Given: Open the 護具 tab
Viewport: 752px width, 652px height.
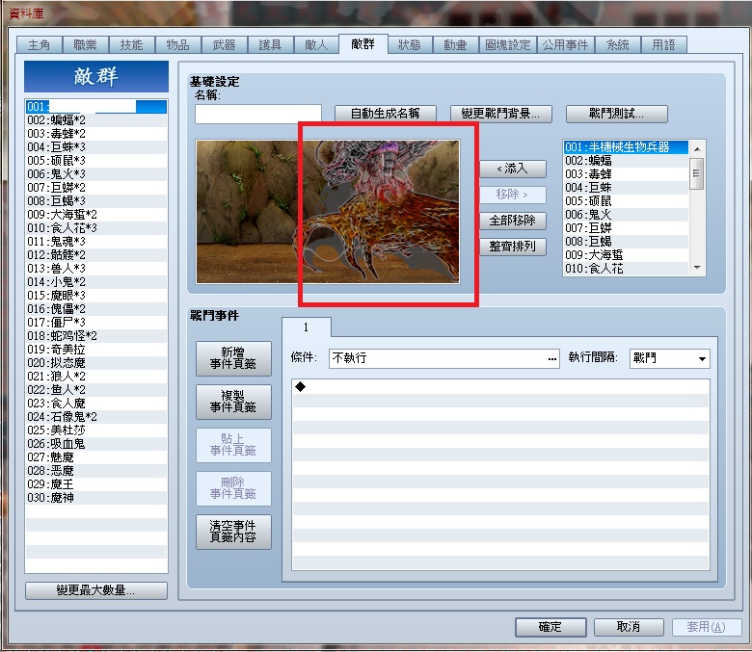Looking at the screenshot, I should (x=270, y=44).
